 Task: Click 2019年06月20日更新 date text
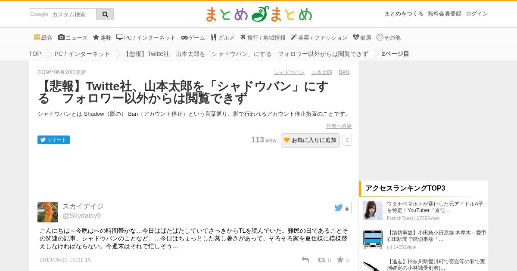pos(62,72)
